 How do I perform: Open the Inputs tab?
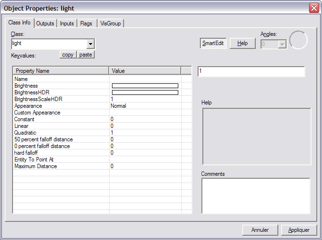(67, 23)
